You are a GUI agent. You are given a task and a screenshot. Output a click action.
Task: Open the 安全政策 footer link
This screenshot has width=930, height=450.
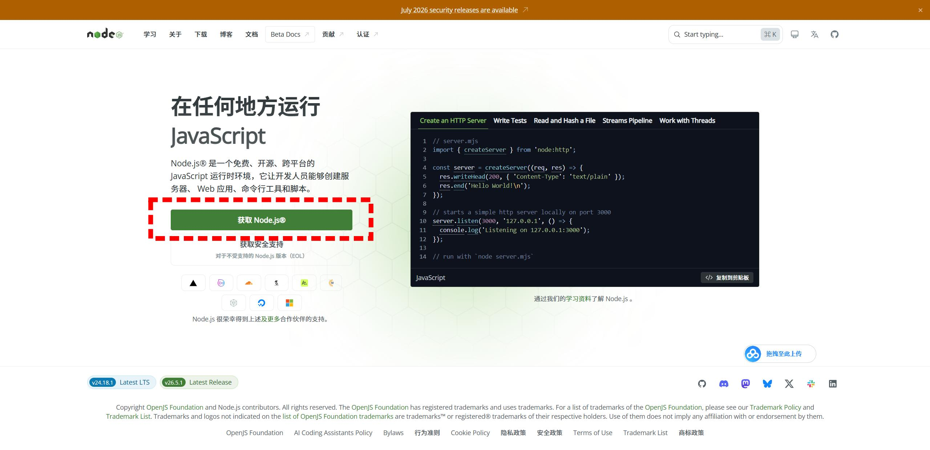point(550,433)
